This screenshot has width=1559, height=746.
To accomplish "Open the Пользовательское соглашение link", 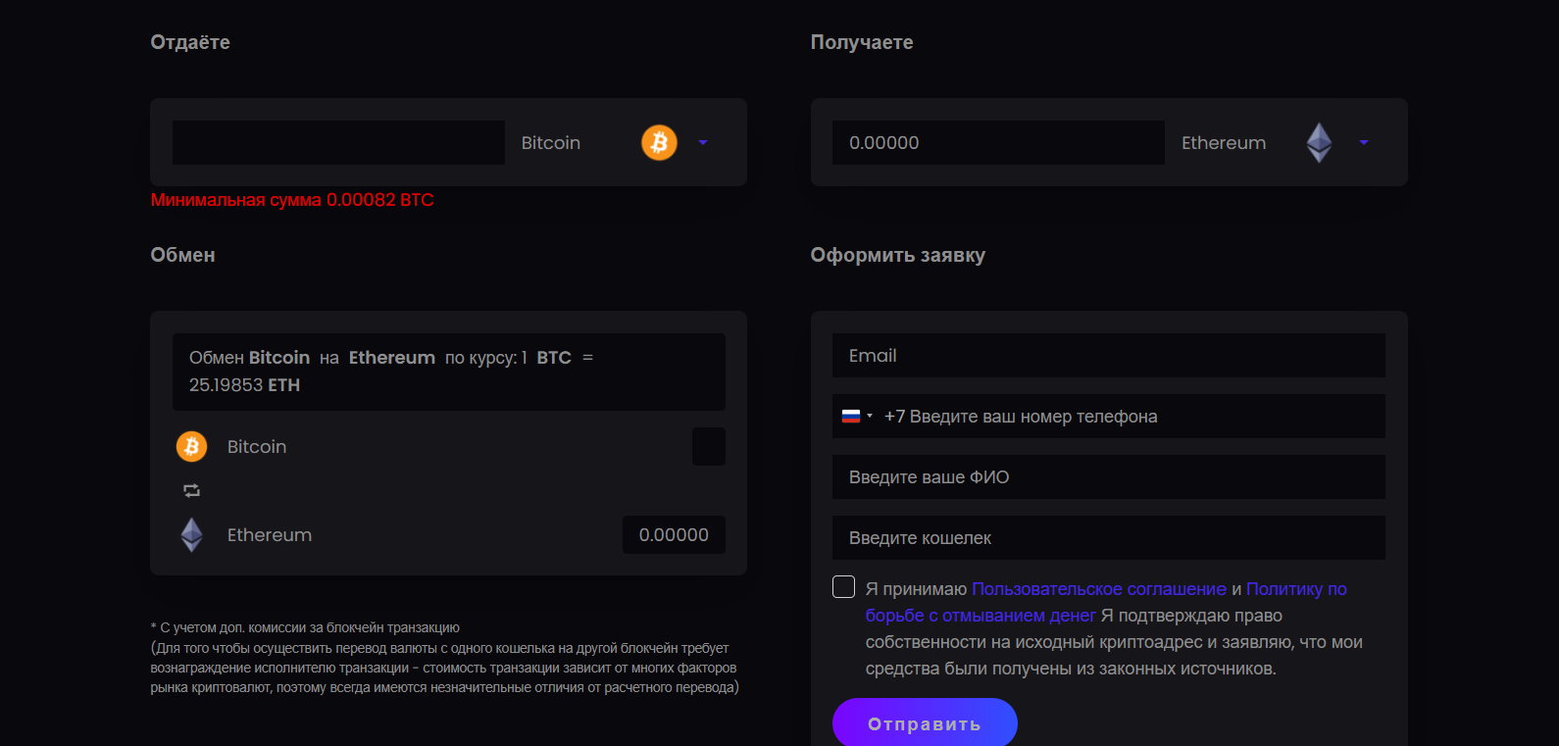I will (1099, 589).
